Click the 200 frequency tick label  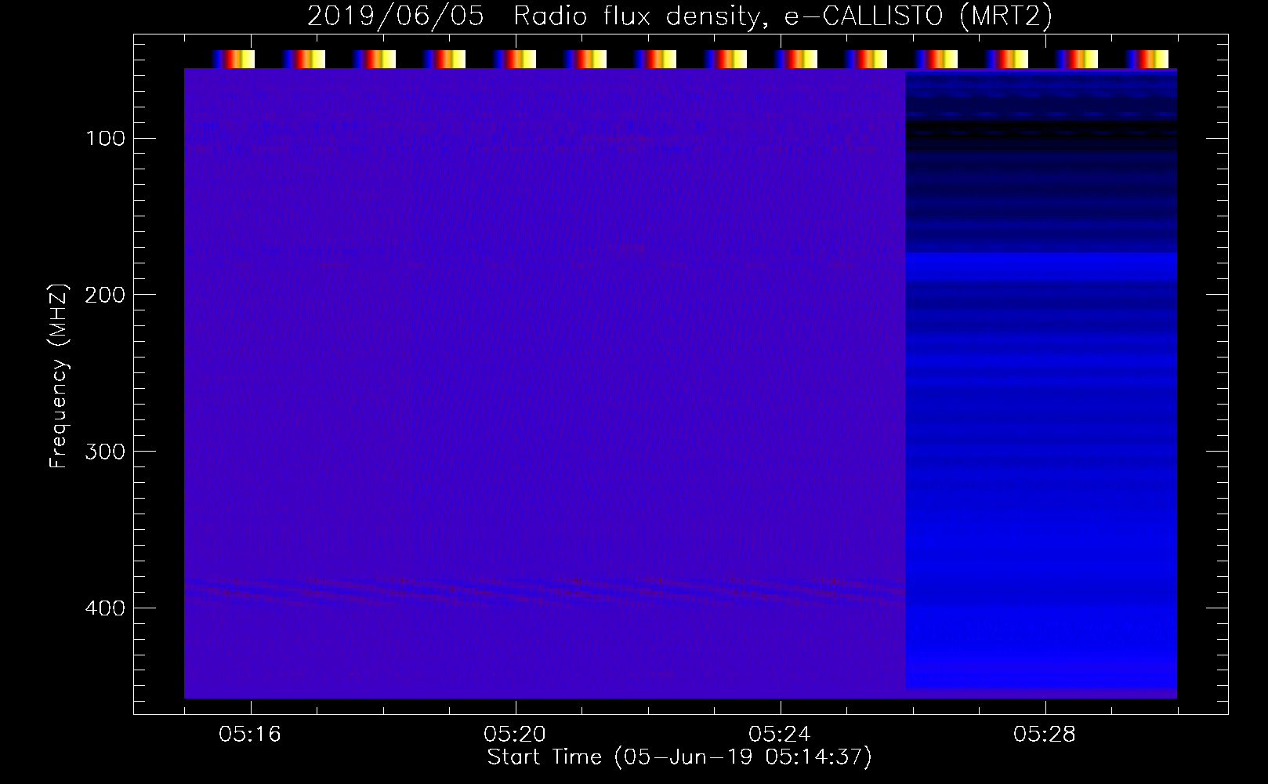click(x=105, y=295)
